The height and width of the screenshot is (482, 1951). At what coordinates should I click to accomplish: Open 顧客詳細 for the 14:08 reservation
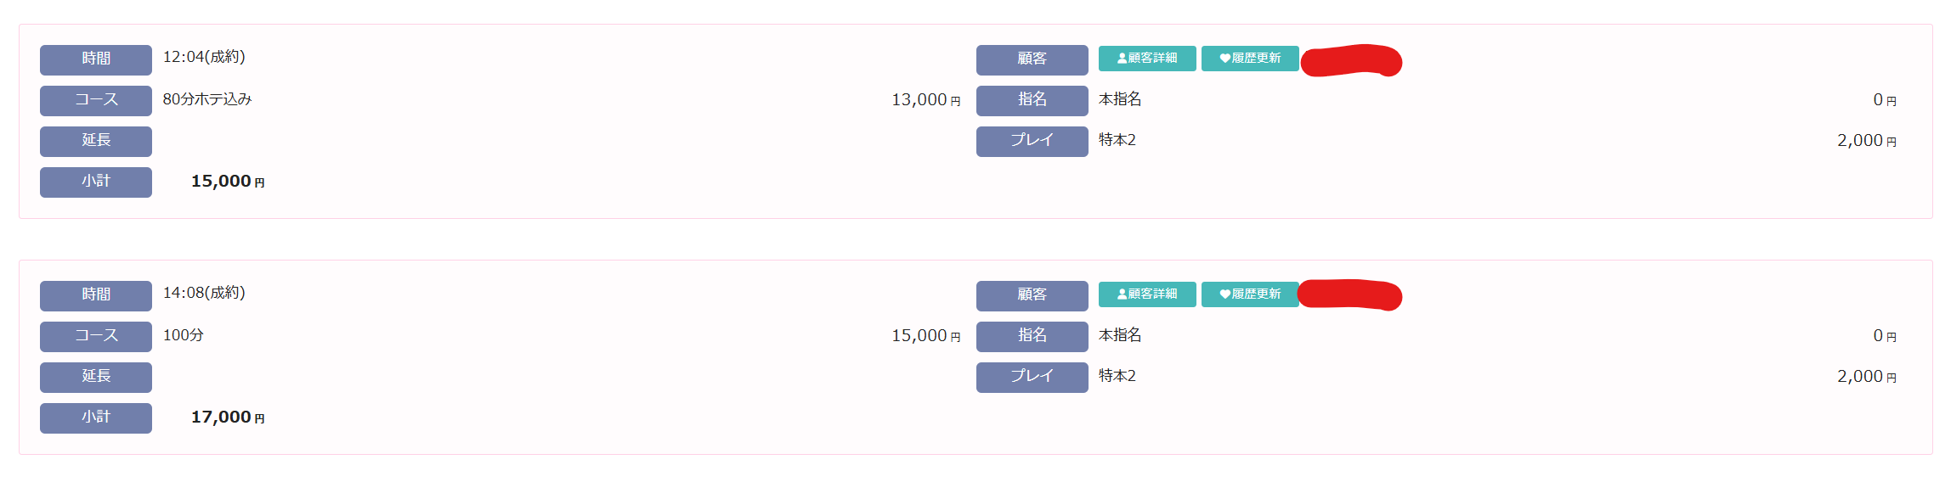[x=1147, y=294]
